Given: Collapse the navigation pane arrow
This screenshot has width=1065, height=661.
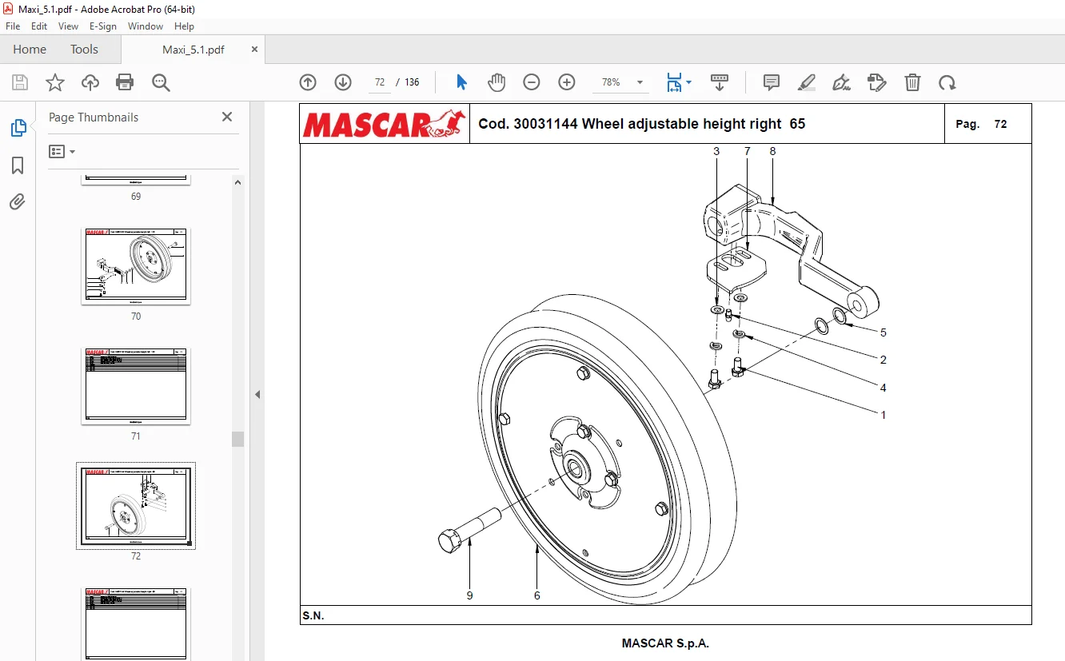Looking at the screenshot, I should (x=257, y=394).
